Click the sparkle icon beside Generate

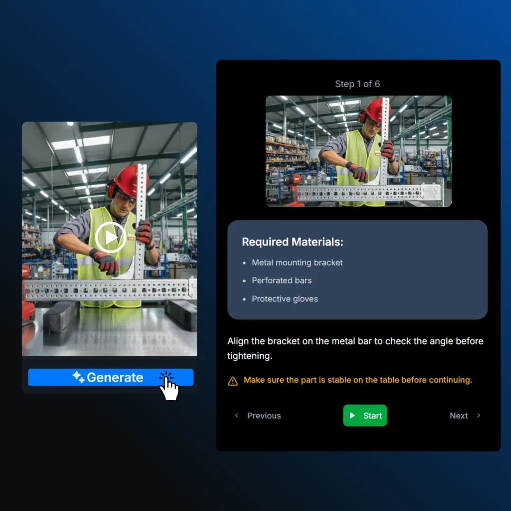[x=78, y=377]
